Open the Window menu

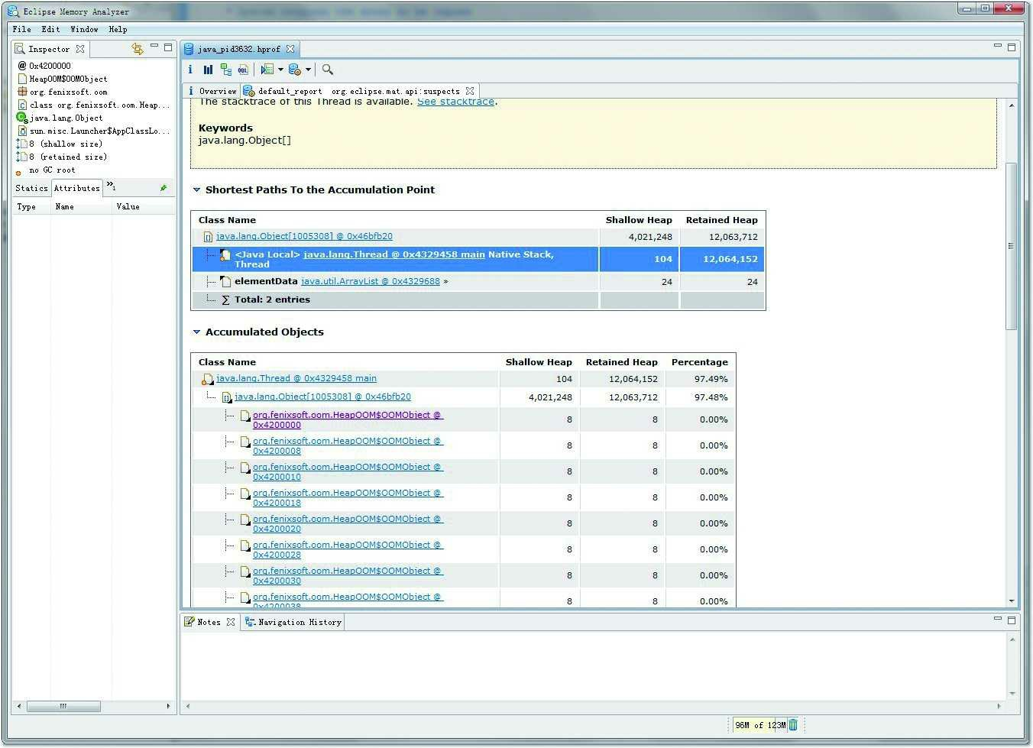84,29
